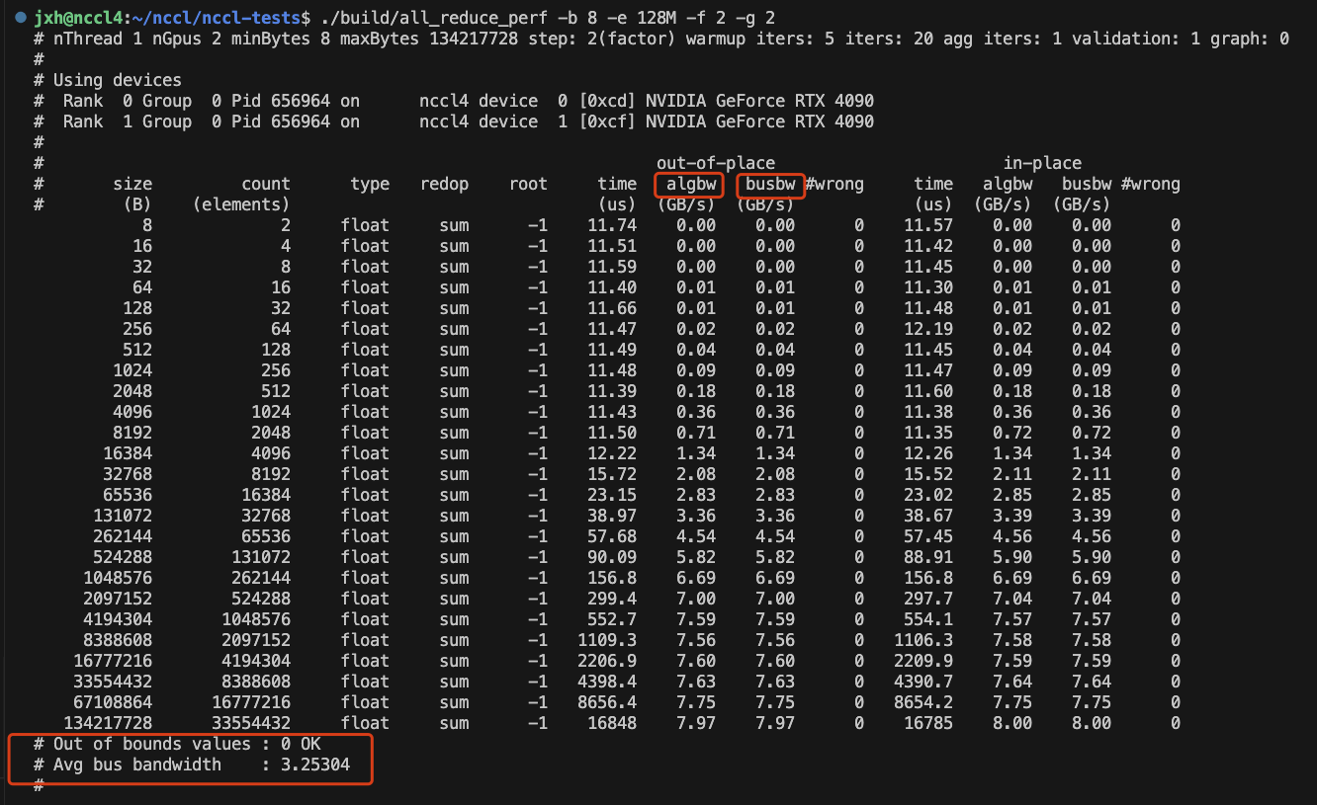1317x805 pixels.
Task: Click in-place time value 4390.7
Action: point(923,682)
